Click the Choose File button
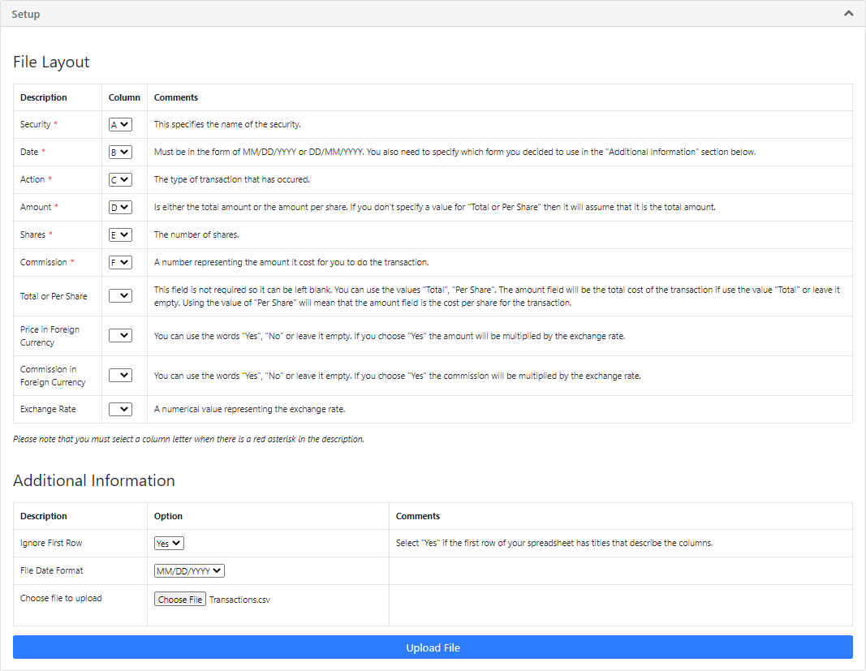Image resolution: width=866 pixels, height=671 pixels. click(x=180, y=600)
